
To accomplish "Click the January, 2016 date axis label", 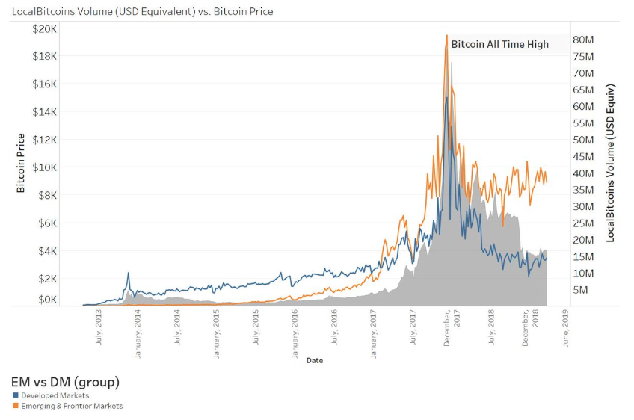I will 294,330.
